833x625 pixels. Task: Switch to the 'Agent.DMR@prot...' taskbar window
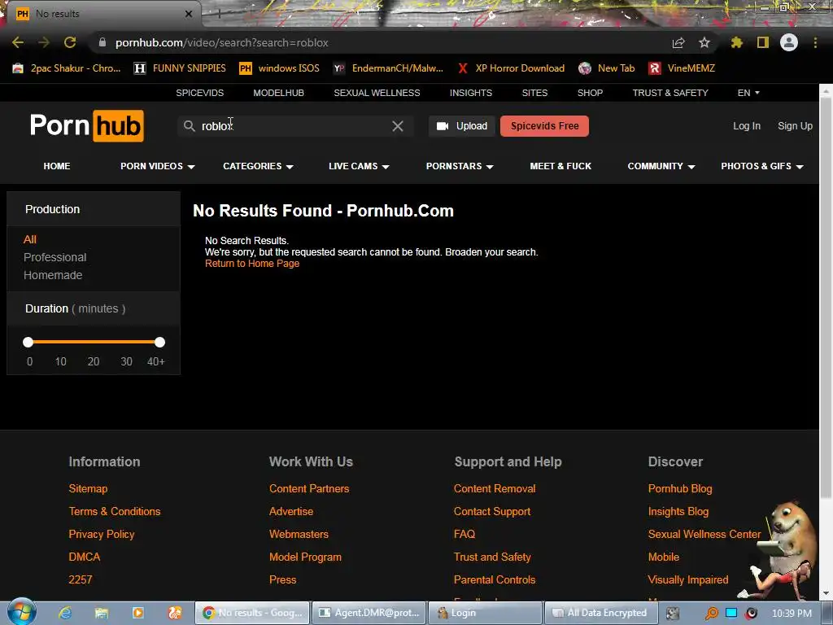click(369, 613)
